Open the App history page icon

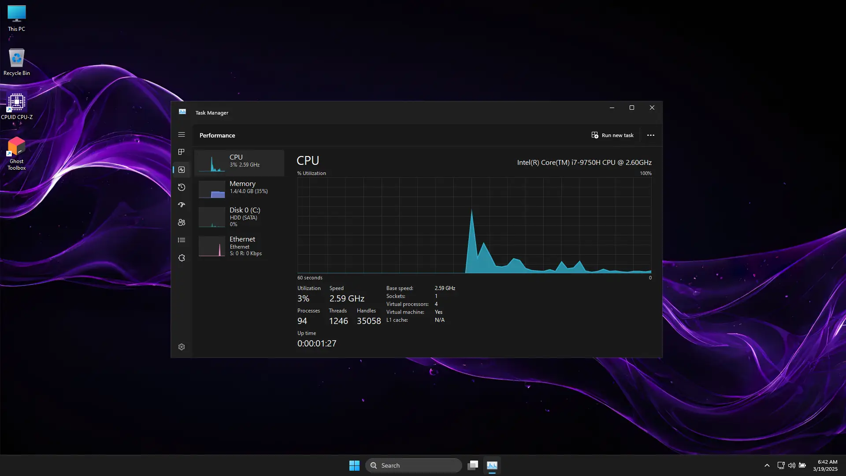click(x=181, y=187)
